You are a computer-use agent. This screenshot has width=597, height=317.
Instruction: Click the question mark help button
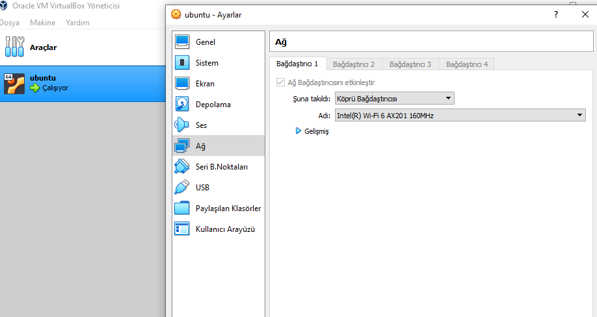[x=556, y=14]
